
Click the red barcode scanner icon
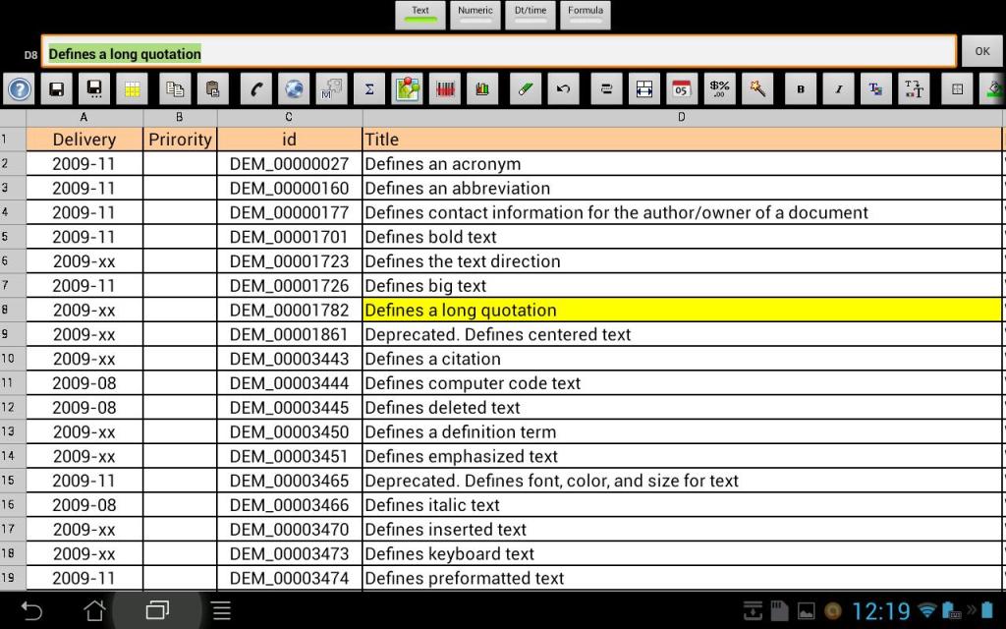(x=445, y=89)
